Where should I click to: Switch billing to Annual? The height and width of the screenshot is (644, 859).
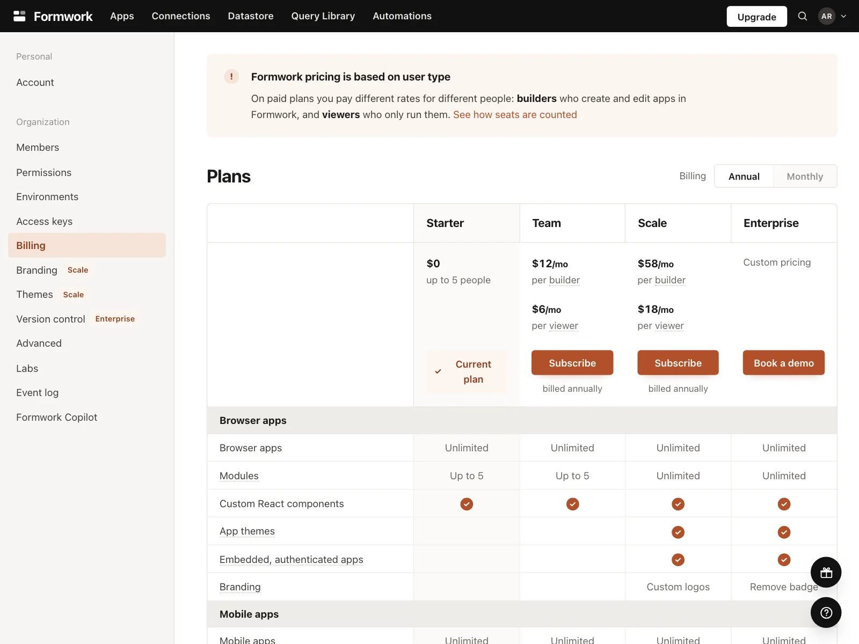pos(744,177)
